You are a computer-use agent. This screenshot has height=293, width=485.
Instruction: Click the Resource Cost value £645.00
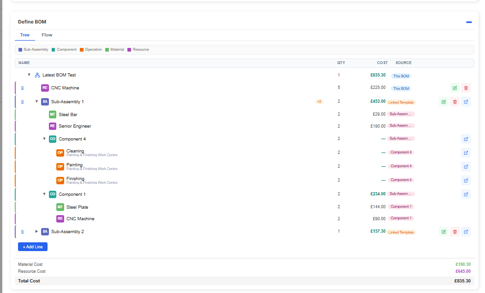pos(463,271)
